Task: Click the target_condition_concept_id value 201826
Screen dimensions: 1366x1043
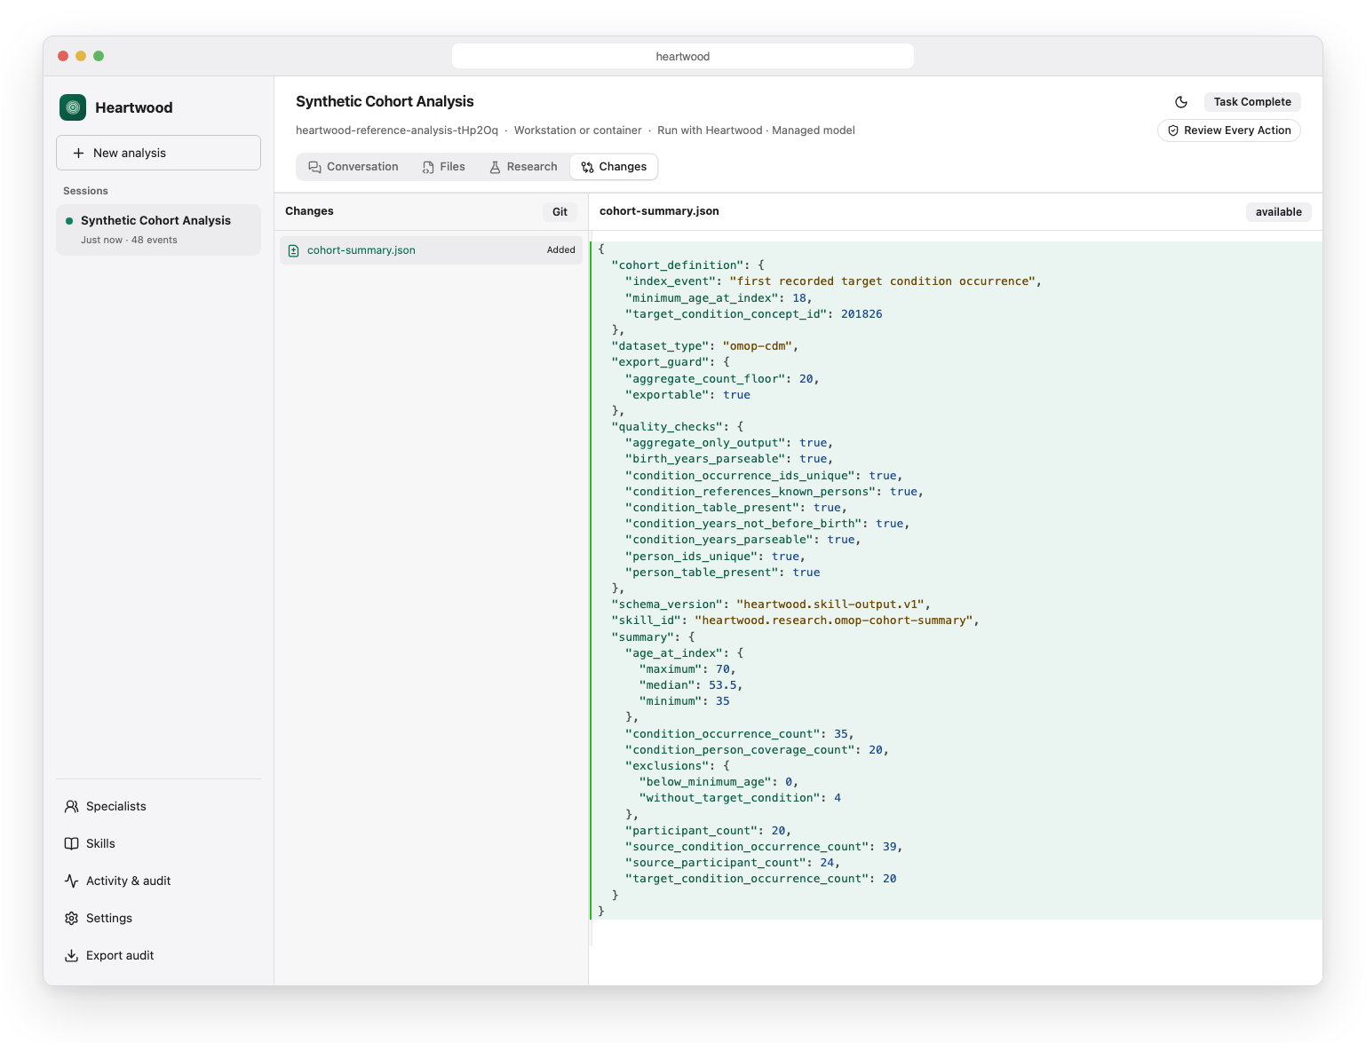Action: click(862, 314)
